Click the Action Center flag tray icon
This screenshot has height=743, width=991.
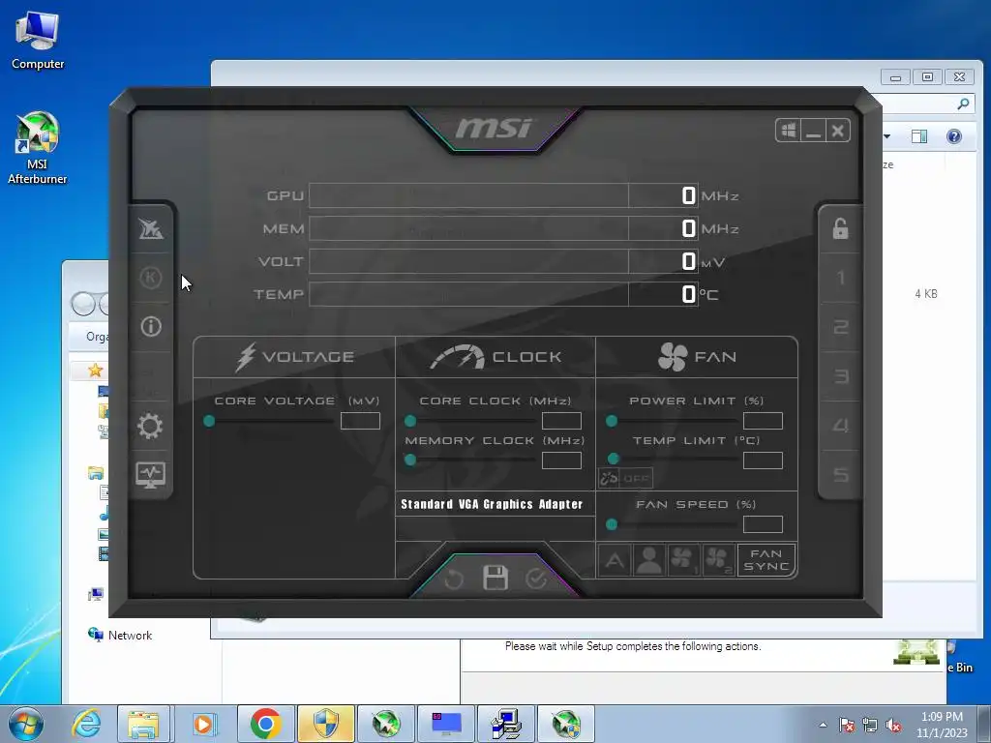tap(847, 725)
